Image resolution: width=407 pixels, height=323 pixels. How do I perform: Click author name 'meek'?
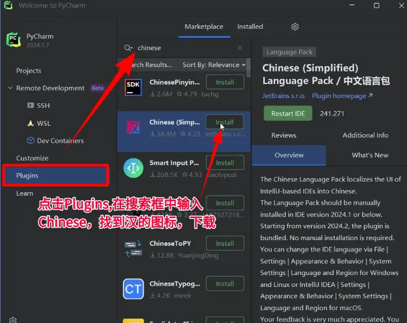pos(183,295)
